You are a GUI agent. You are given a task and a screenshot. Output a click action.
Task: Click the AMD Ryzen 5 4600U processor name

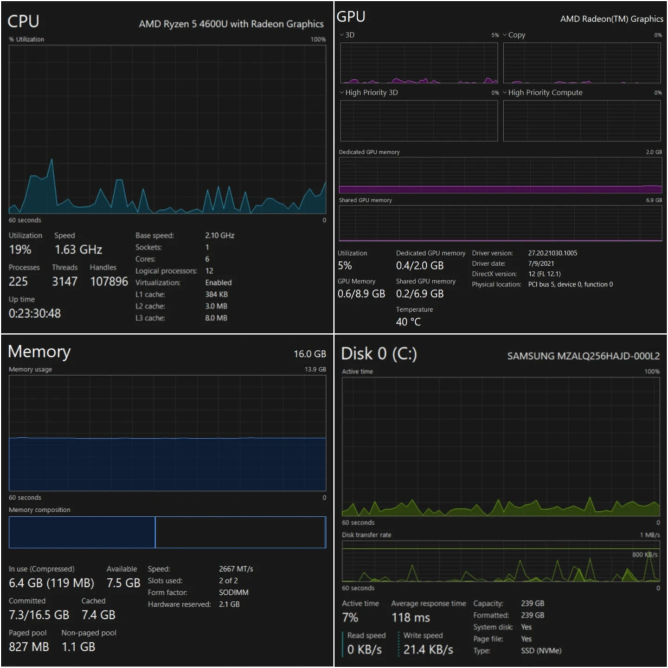tap(231, 24)
